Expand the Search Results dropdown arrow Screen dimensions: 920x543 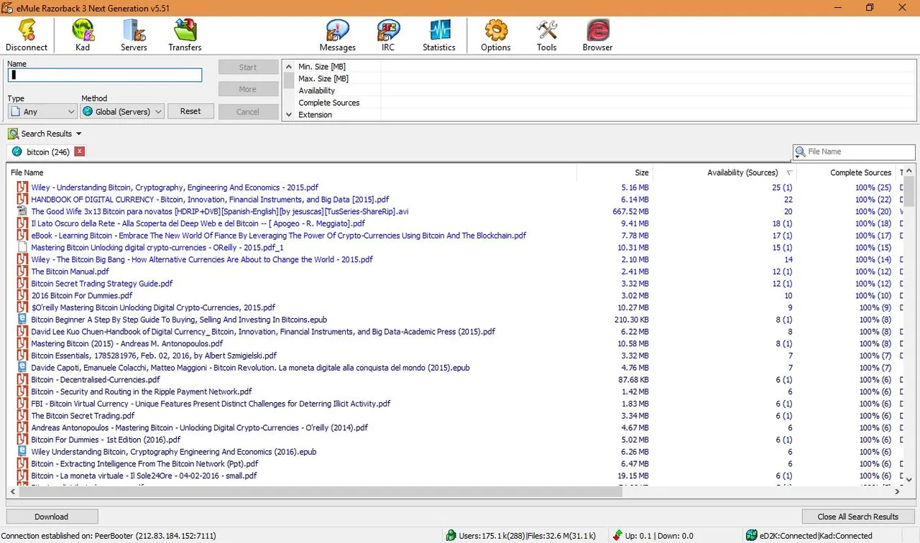pyautogui.click(x=79, y=134)
